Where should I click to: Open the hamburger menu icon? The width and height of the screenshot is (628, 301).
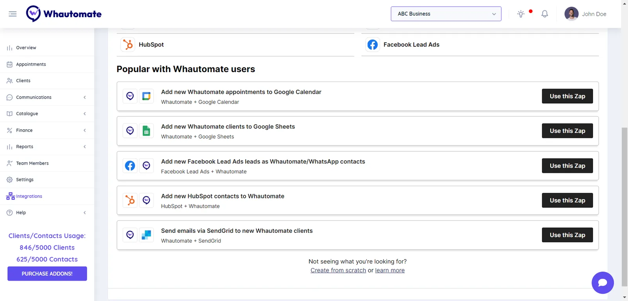coord(13,14)
